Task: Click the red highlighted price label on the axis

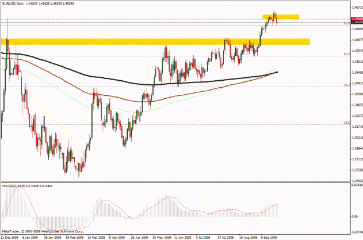Action: point(357,19)
